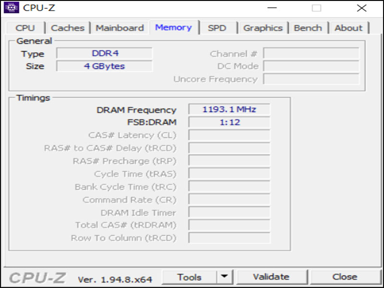Select the Mainboard tab

tap(120, 28)
